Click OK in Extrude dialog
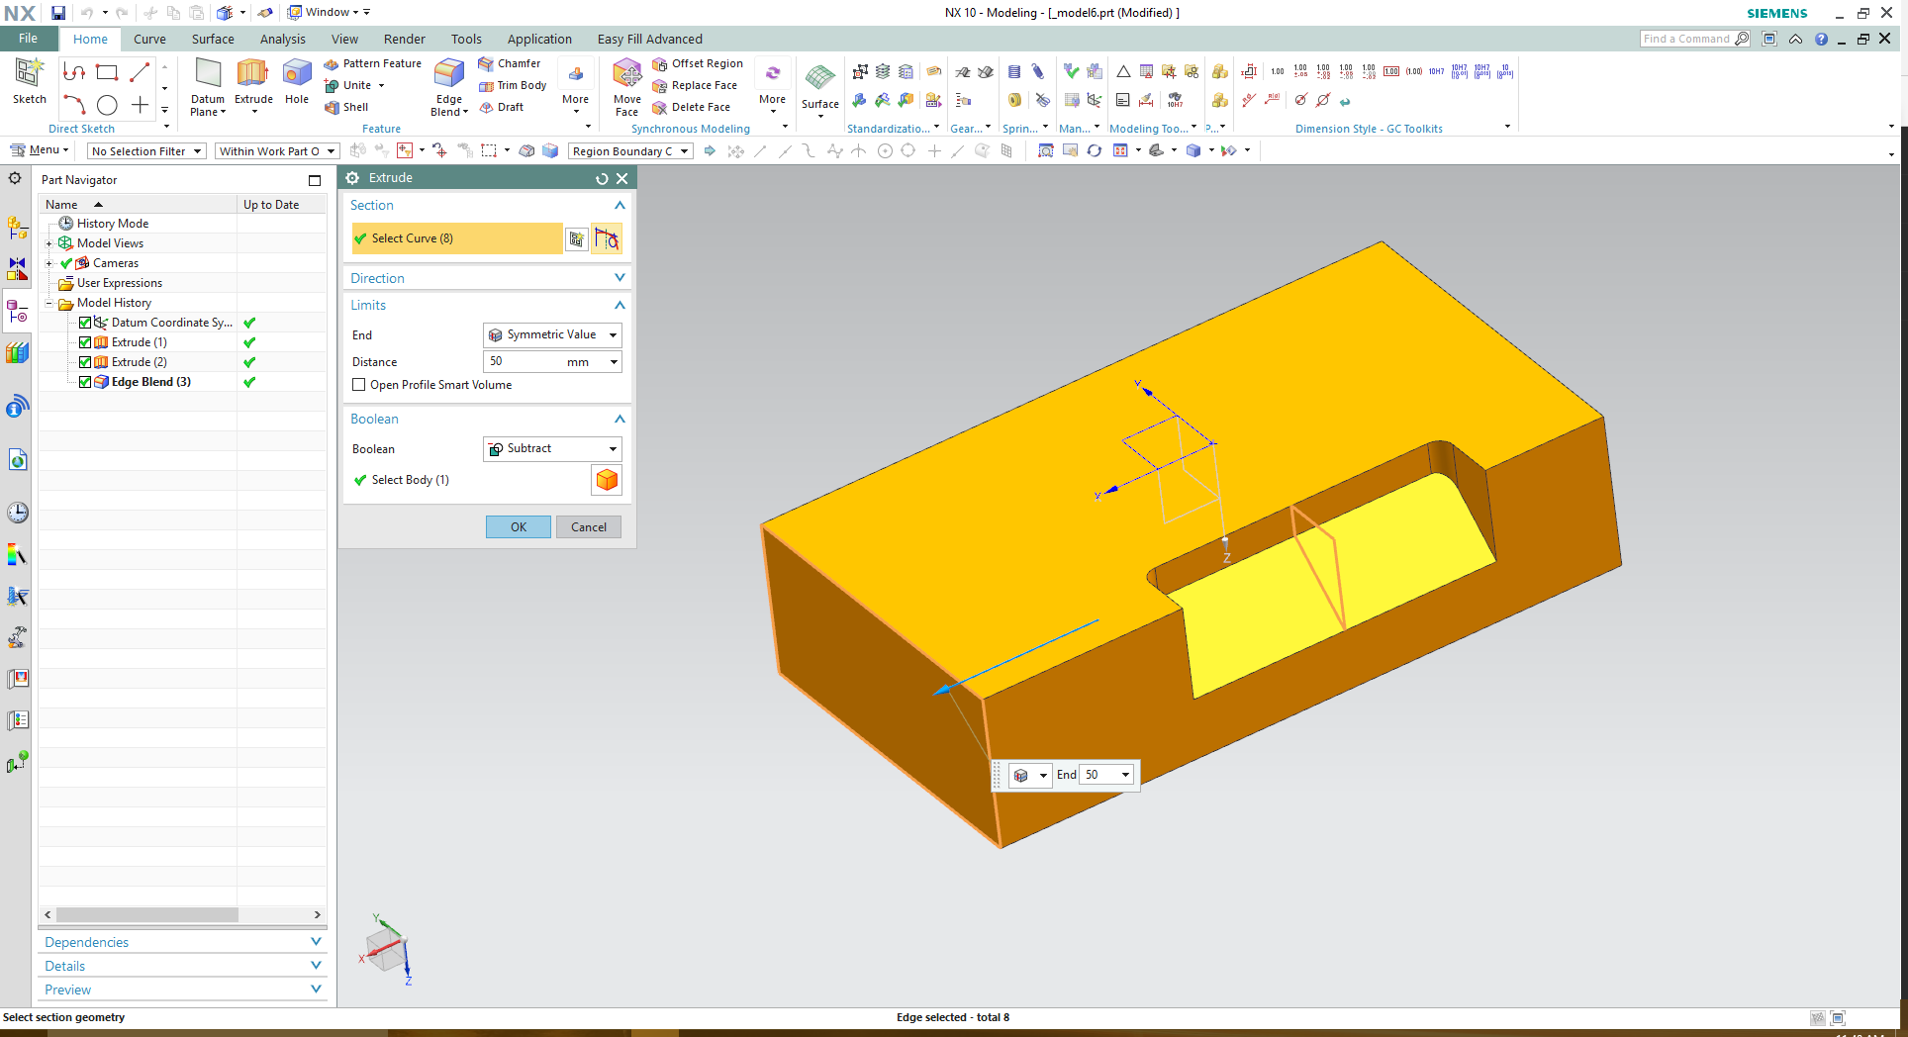1908x1037 pixels. pos(519,527)
